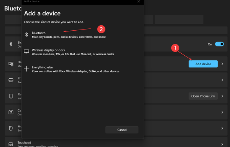Click the Mouse row icon in settings
Image resolution: width=230 pixels, height=147 pixels.
pos(11,128)
